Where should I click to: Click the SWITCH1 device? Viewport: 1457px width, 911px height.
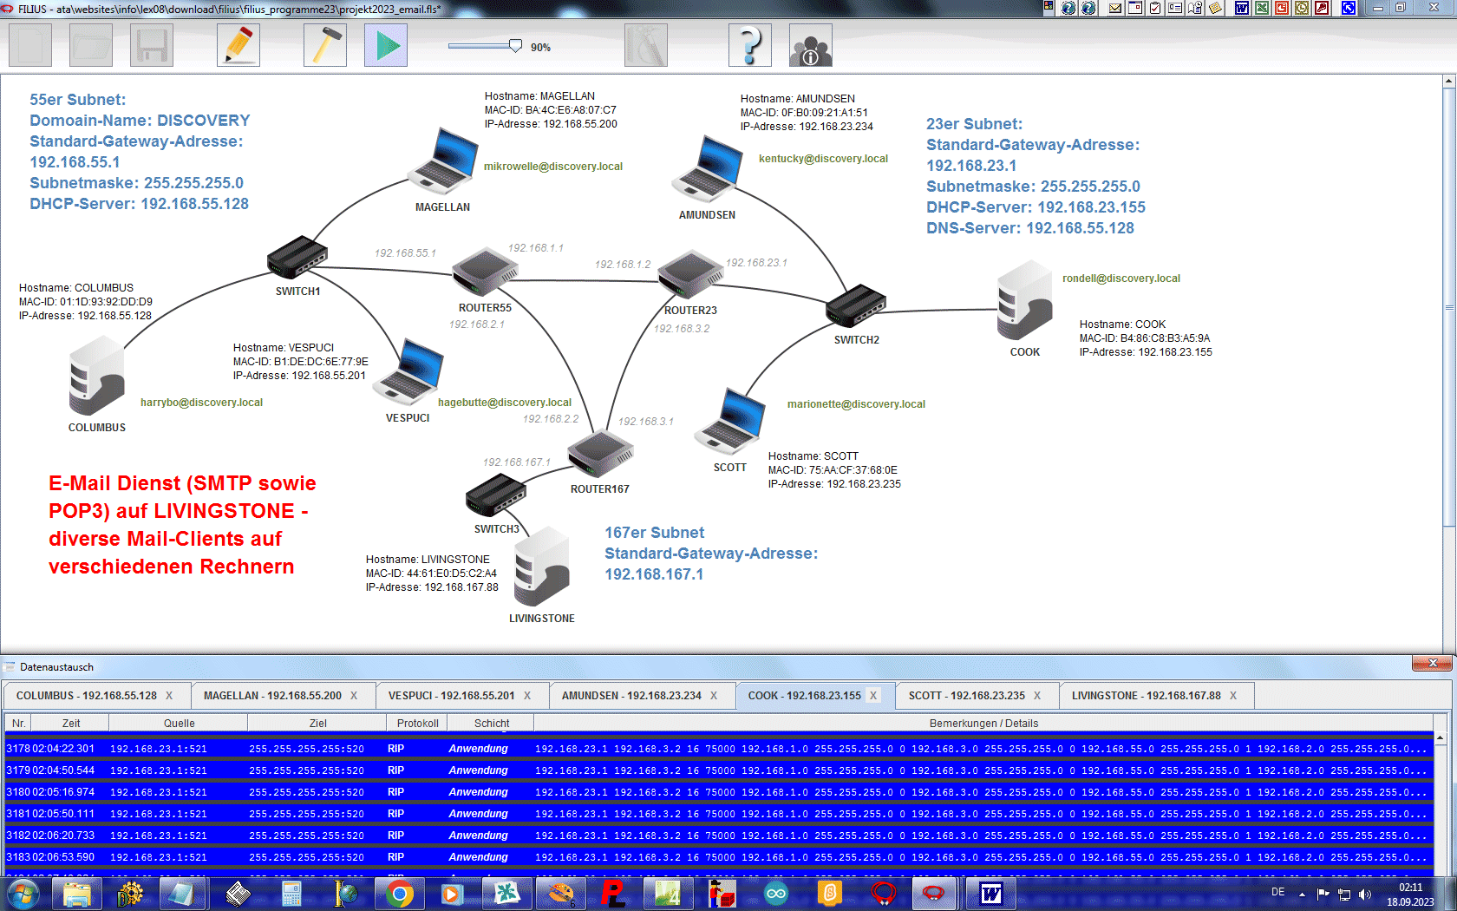(x=297, y=257)
